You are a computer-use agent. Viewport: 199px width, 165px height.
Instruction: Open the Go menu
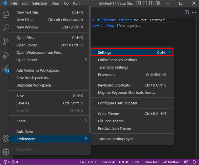click(x=66, y=3)
